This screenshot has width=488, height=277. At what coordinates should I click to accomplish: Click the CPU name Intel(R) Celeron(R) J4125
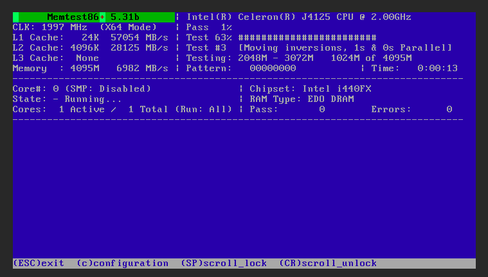[299, 17]
